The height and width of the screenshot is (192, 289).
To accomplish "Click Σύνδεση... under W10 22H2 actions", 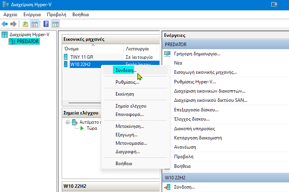I will [185, 187].
